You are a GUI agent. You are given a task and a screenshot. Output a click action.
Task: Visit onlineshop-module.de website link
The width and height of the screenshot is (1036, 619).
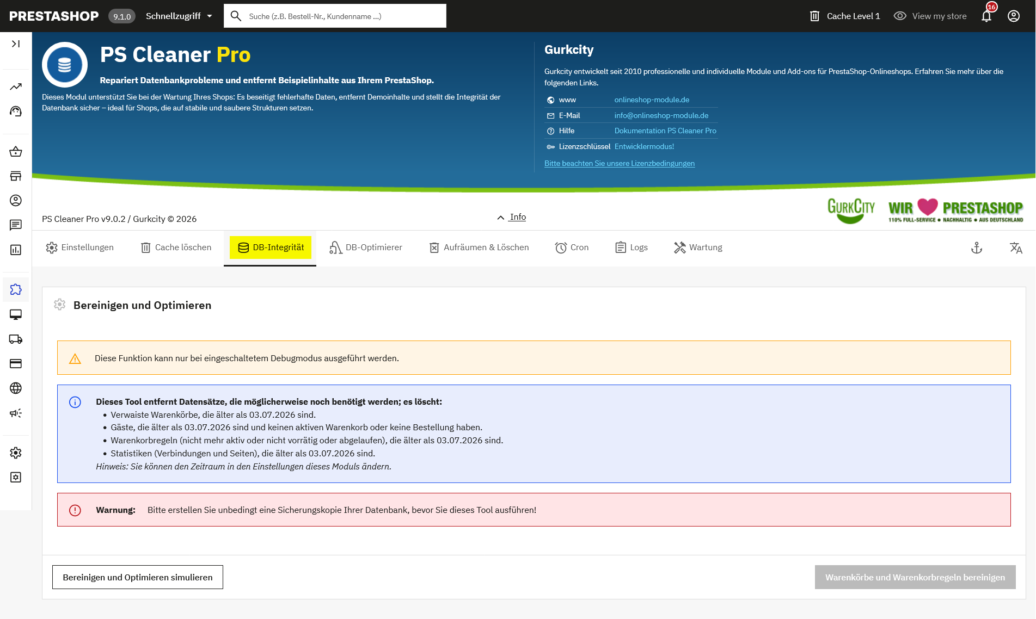click(652, 100)
